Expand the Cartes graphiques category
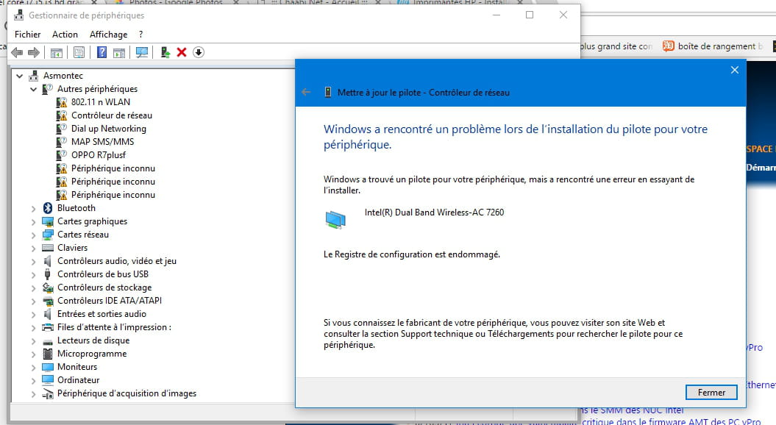 click(33, 222)
